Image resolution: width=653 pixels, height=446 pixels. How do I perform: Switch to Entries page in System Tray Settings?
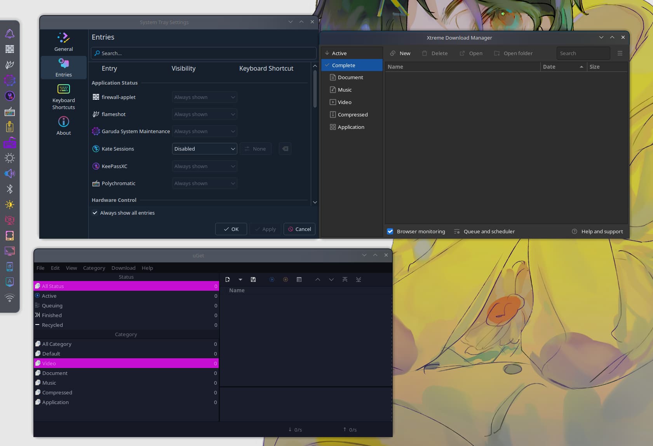pyautogui.click(x=64, y=68)
